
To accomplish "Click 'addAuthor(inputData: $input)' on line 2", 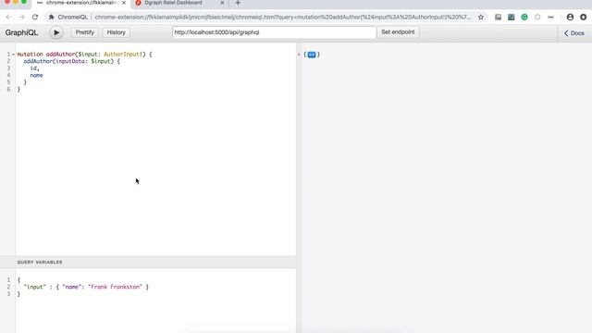I will click(68, 61).
